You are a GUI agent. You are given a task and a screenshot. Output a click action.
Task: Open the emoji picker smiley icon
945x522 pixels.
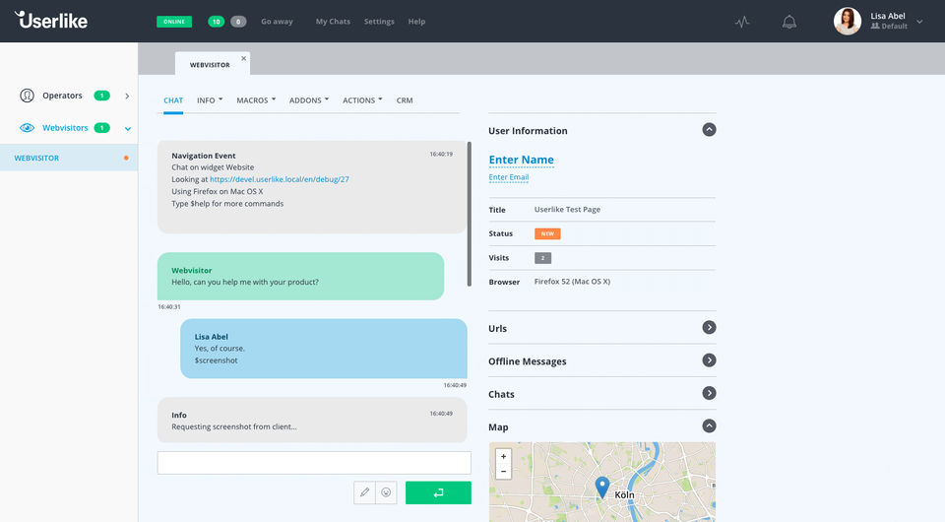pos(386,492)
